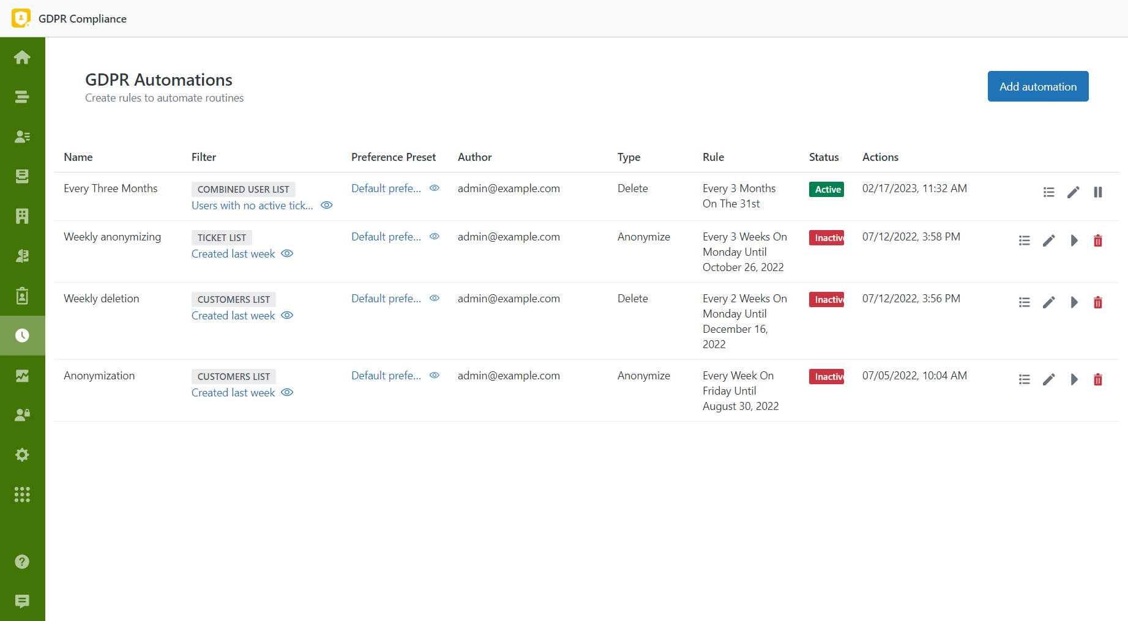Open the apps grid icon in sidebar
The height and width of the screenshot is (621, 1128).
22,494
